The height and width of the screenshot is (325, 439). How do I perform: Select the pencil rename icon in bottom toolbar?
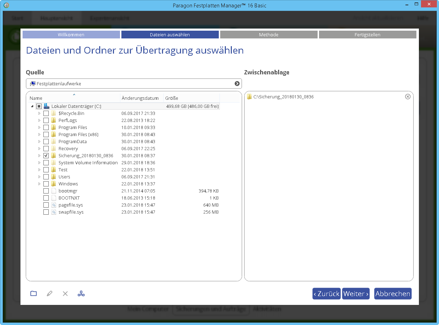(x=49, y=293)
